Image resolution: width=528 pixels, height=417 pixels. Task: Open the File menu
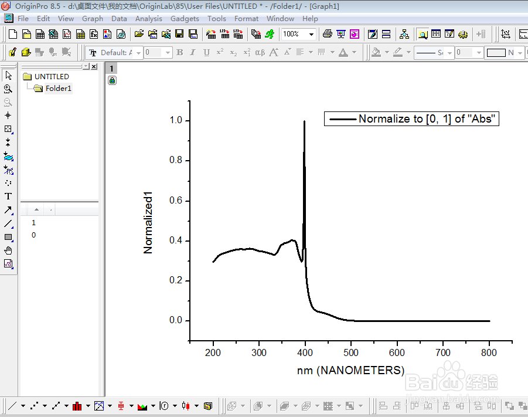tap(23, 19)
